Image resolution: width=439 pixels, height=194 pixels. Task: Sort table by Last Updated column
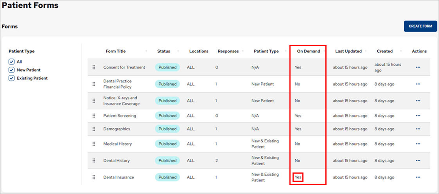348,52
